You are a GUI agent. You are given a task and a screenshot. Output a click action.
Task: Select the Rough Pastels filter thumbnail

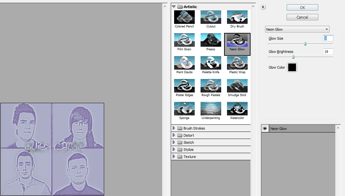211,86
